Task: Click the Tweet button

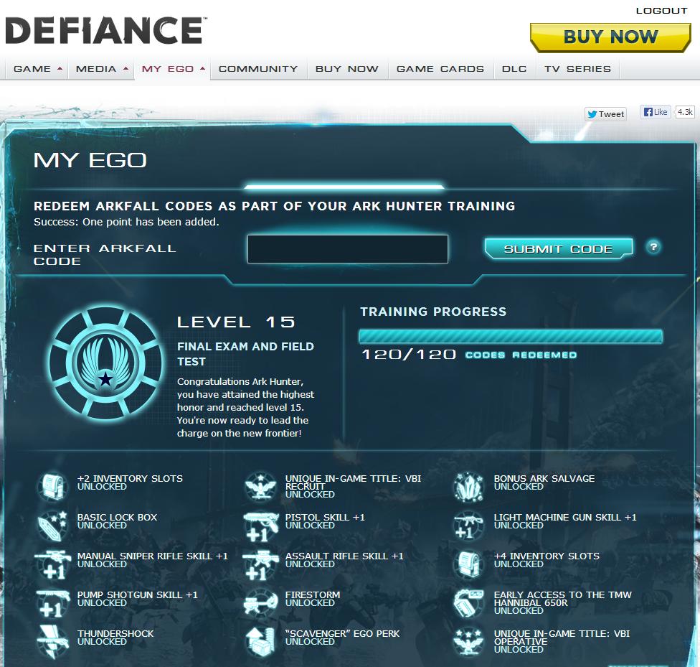Action: coord(605,114)
